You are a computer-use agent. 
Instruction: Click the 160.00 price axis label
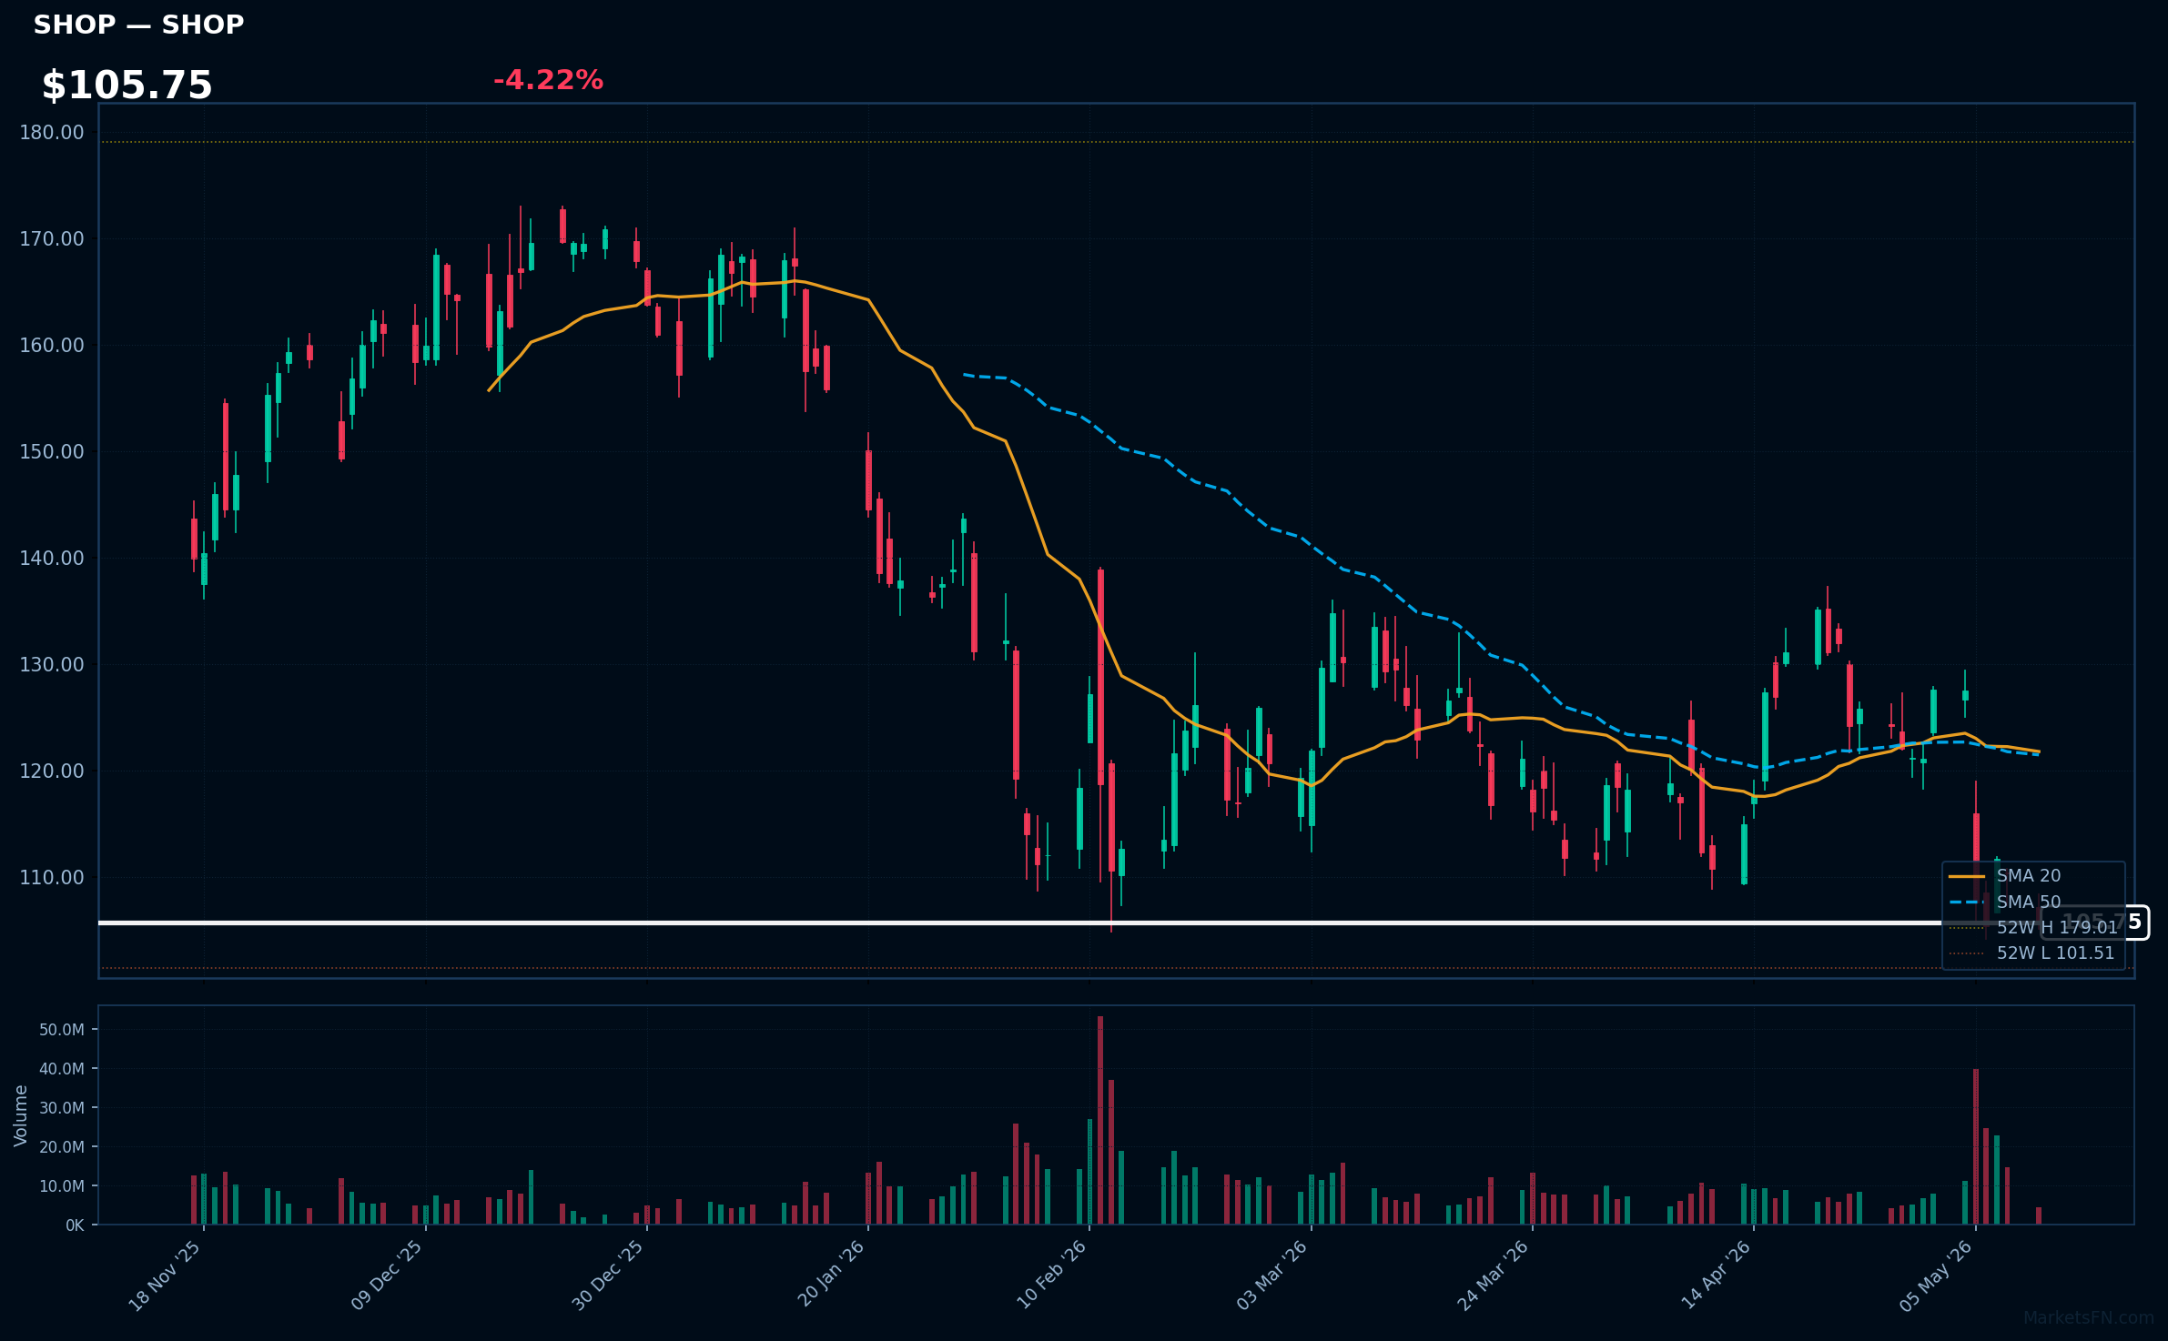52,346
